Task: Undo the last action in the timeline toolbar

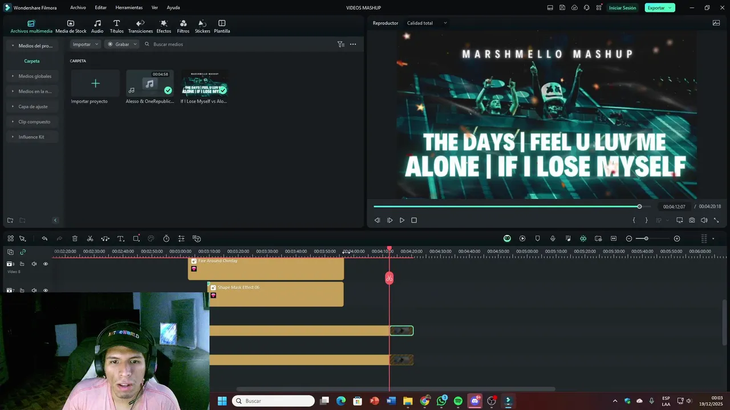Action: (44, 239)
